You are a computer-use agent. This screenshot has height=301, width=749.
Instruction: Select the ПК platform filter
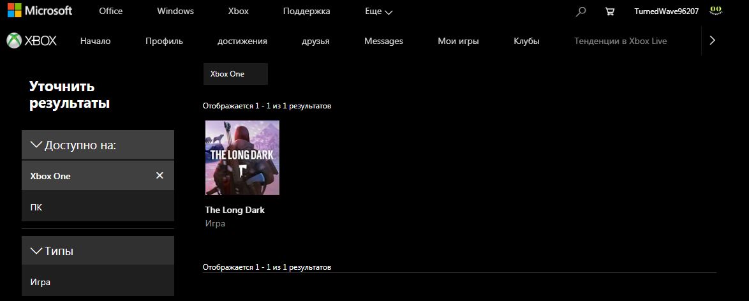click(x=98, y=207)
